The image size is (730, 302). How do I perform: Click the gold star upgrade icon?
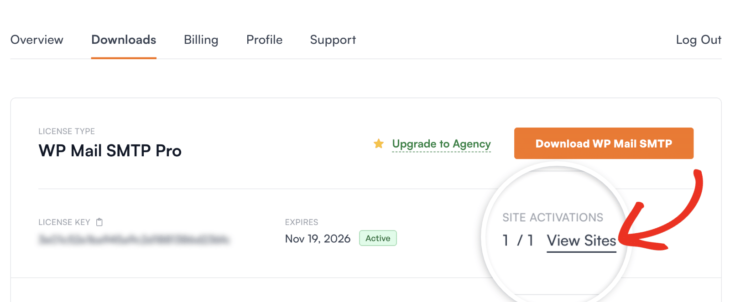pyautogui.click(x=379, y=144)
